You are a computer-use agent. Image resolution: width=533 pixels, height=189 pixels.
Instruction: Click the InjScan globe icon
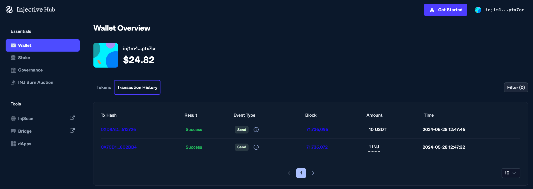tap(13, 119)
